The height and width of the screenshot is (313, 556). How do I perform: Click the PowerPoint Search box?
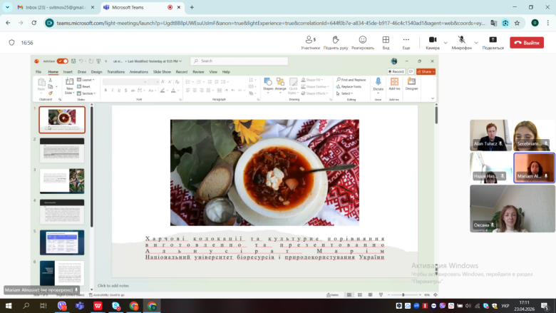pos(240,61)
